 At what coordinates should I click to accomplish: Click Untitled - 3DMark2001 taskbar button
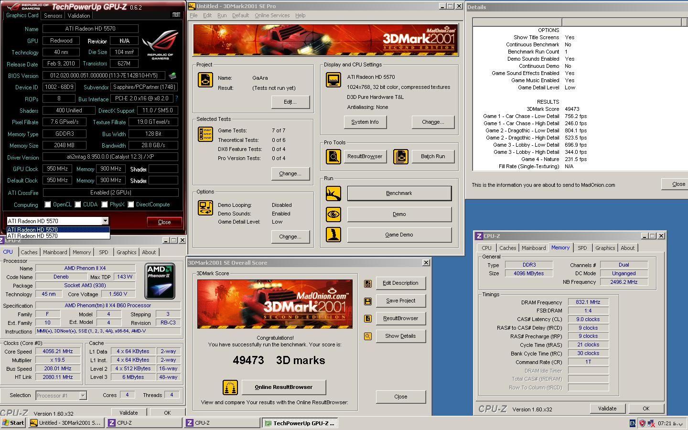click(66, 423)
